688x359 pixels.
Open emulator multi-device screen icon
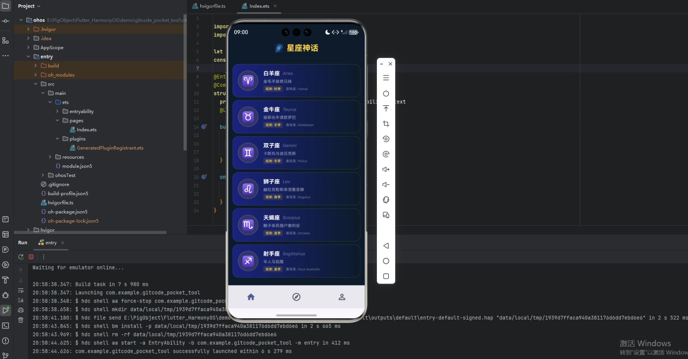point(386,215)
